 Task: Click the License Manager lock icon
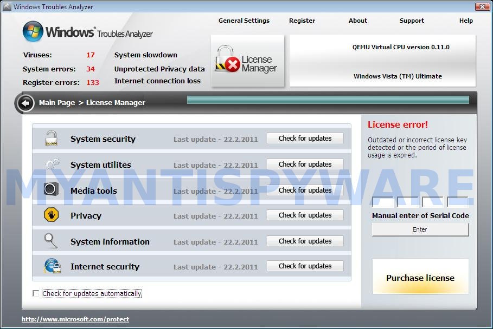tap(228, 58)
